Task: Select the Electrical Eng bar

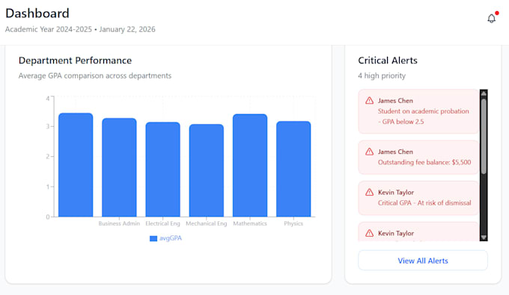Action: (x=162, y=170)
